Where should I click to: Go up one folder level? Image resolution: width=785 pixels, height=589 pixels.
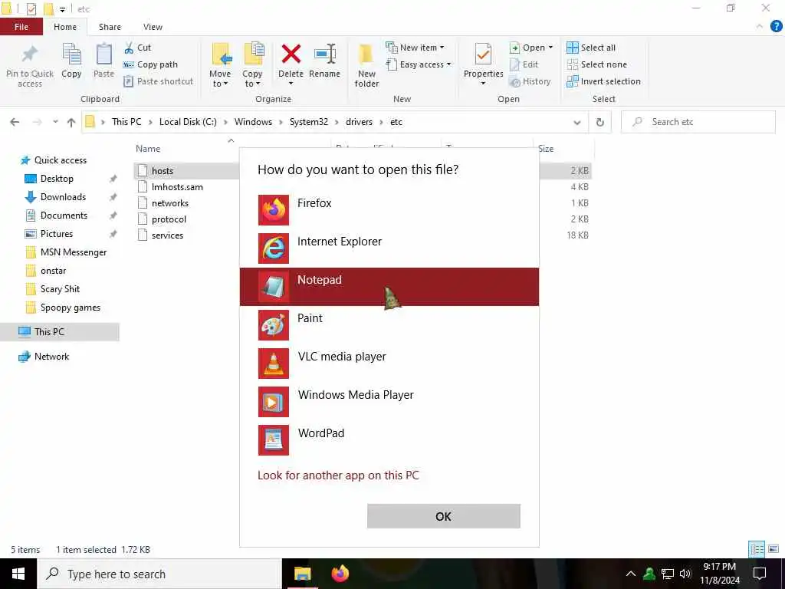(71, 122)
